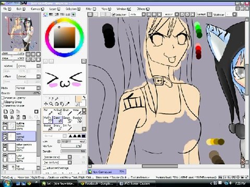Create a new linework layer
Image resolution: width=250 pixels, height=187 pixels.
12,112
